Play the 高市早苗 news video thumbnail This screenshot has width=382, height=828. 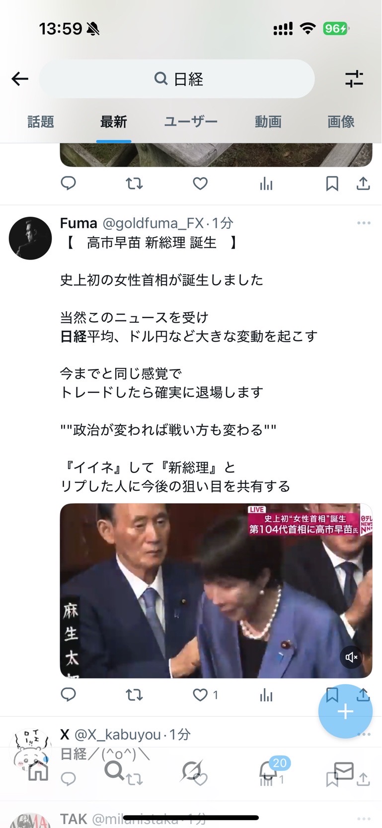tap(216, 591)
